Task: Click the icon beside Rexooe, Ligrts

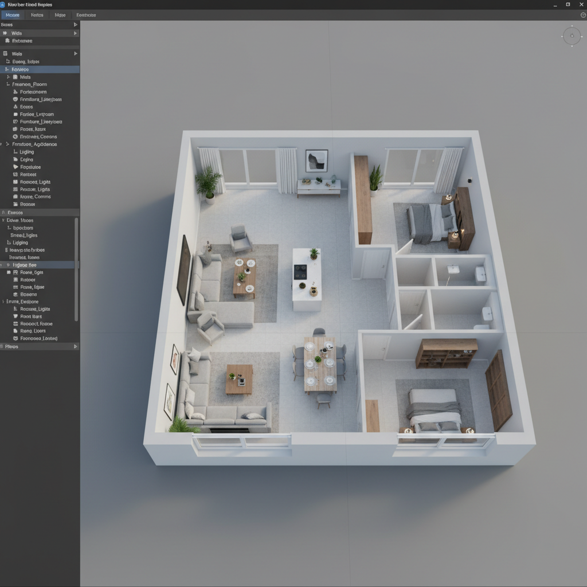Action: pos(15,189)
